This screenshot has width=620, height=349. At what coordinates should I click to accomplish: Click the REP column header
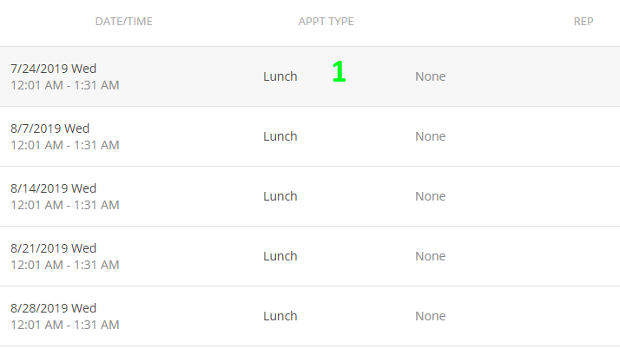(x=584, y=22)
